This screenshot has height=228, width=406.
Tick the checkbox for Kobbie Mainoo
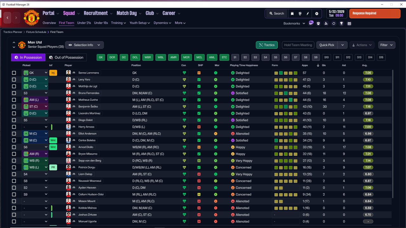pos(14,208)
